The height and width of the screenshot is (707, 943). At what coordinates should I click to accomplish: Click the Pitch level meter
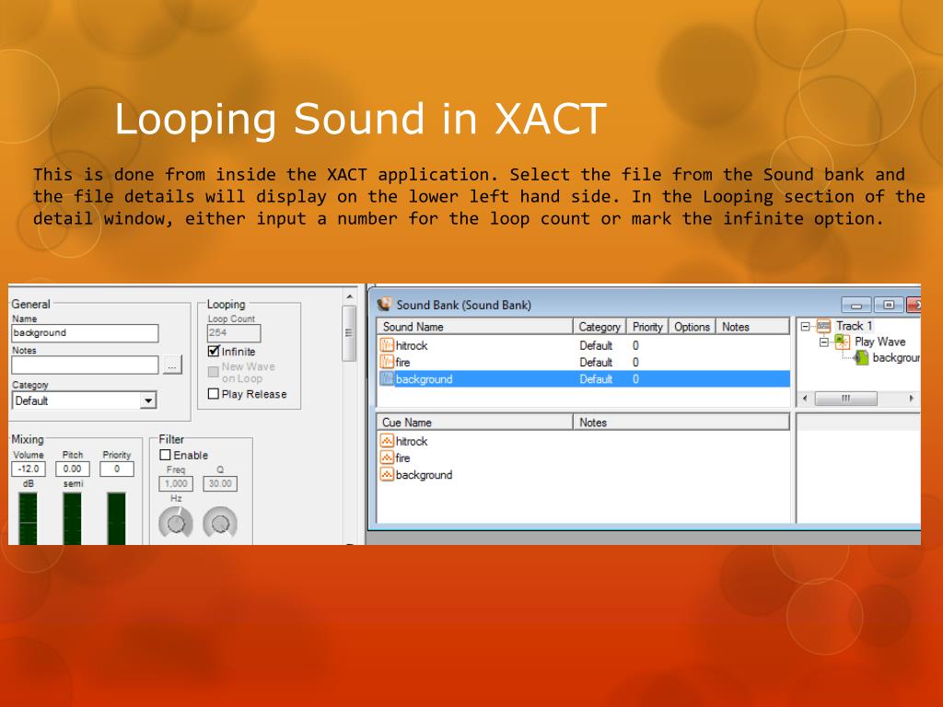[x=72, y=518]
